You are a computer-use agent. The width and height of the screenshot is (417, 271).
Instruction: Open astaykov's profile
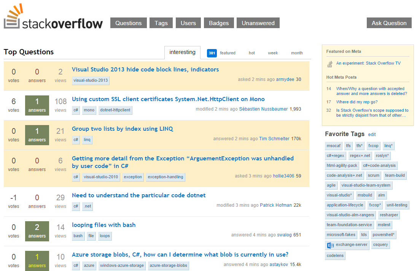[x=279, y=265]
